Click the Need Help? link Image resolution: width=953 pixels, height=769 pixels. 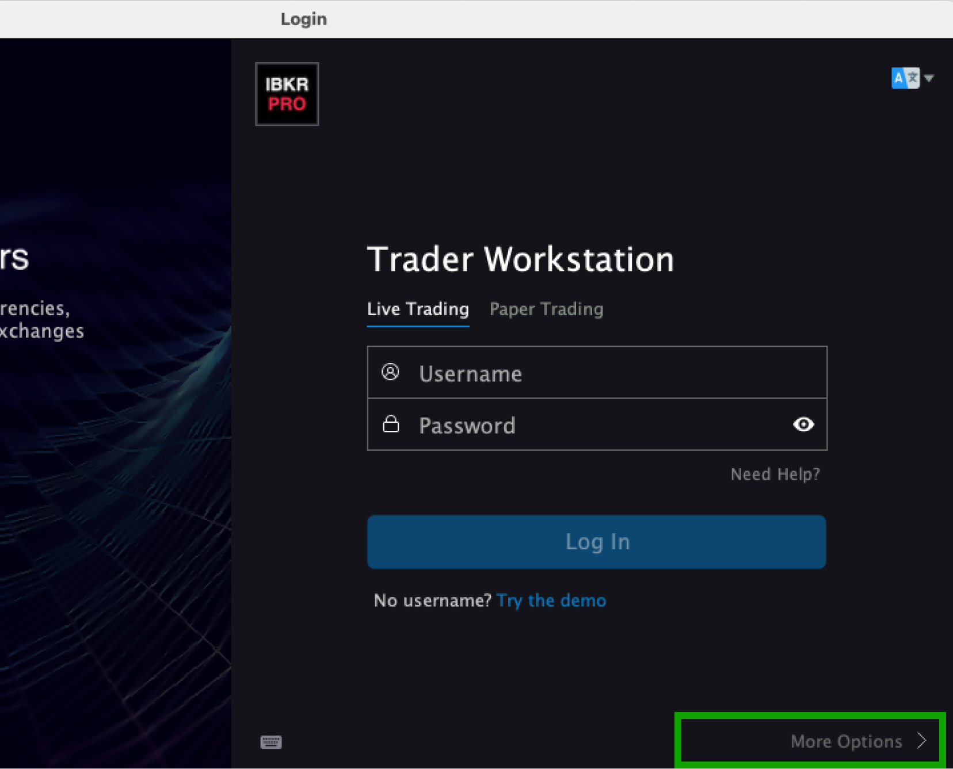(775, 475)
